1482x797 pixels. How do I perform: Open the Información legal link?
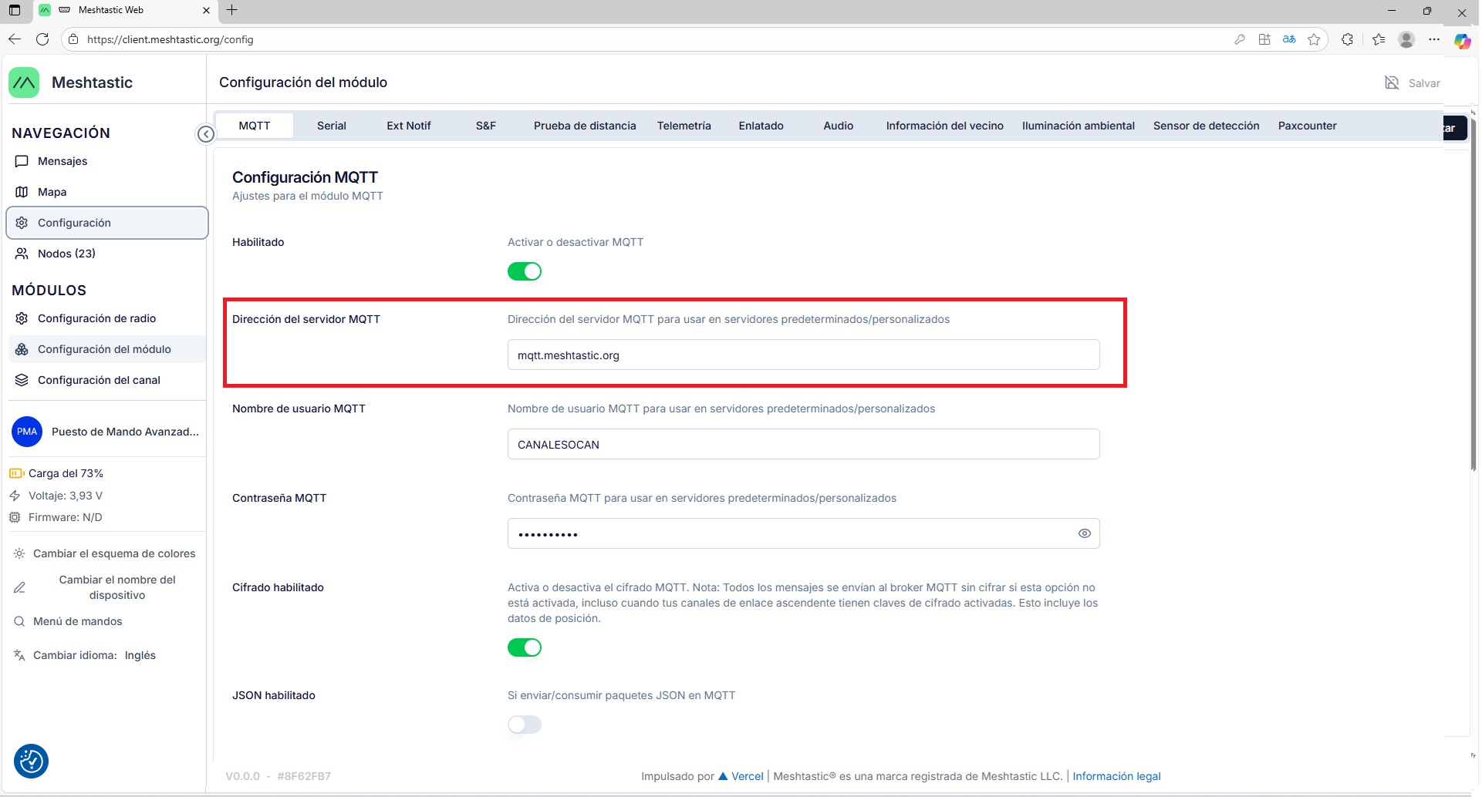1116,776
